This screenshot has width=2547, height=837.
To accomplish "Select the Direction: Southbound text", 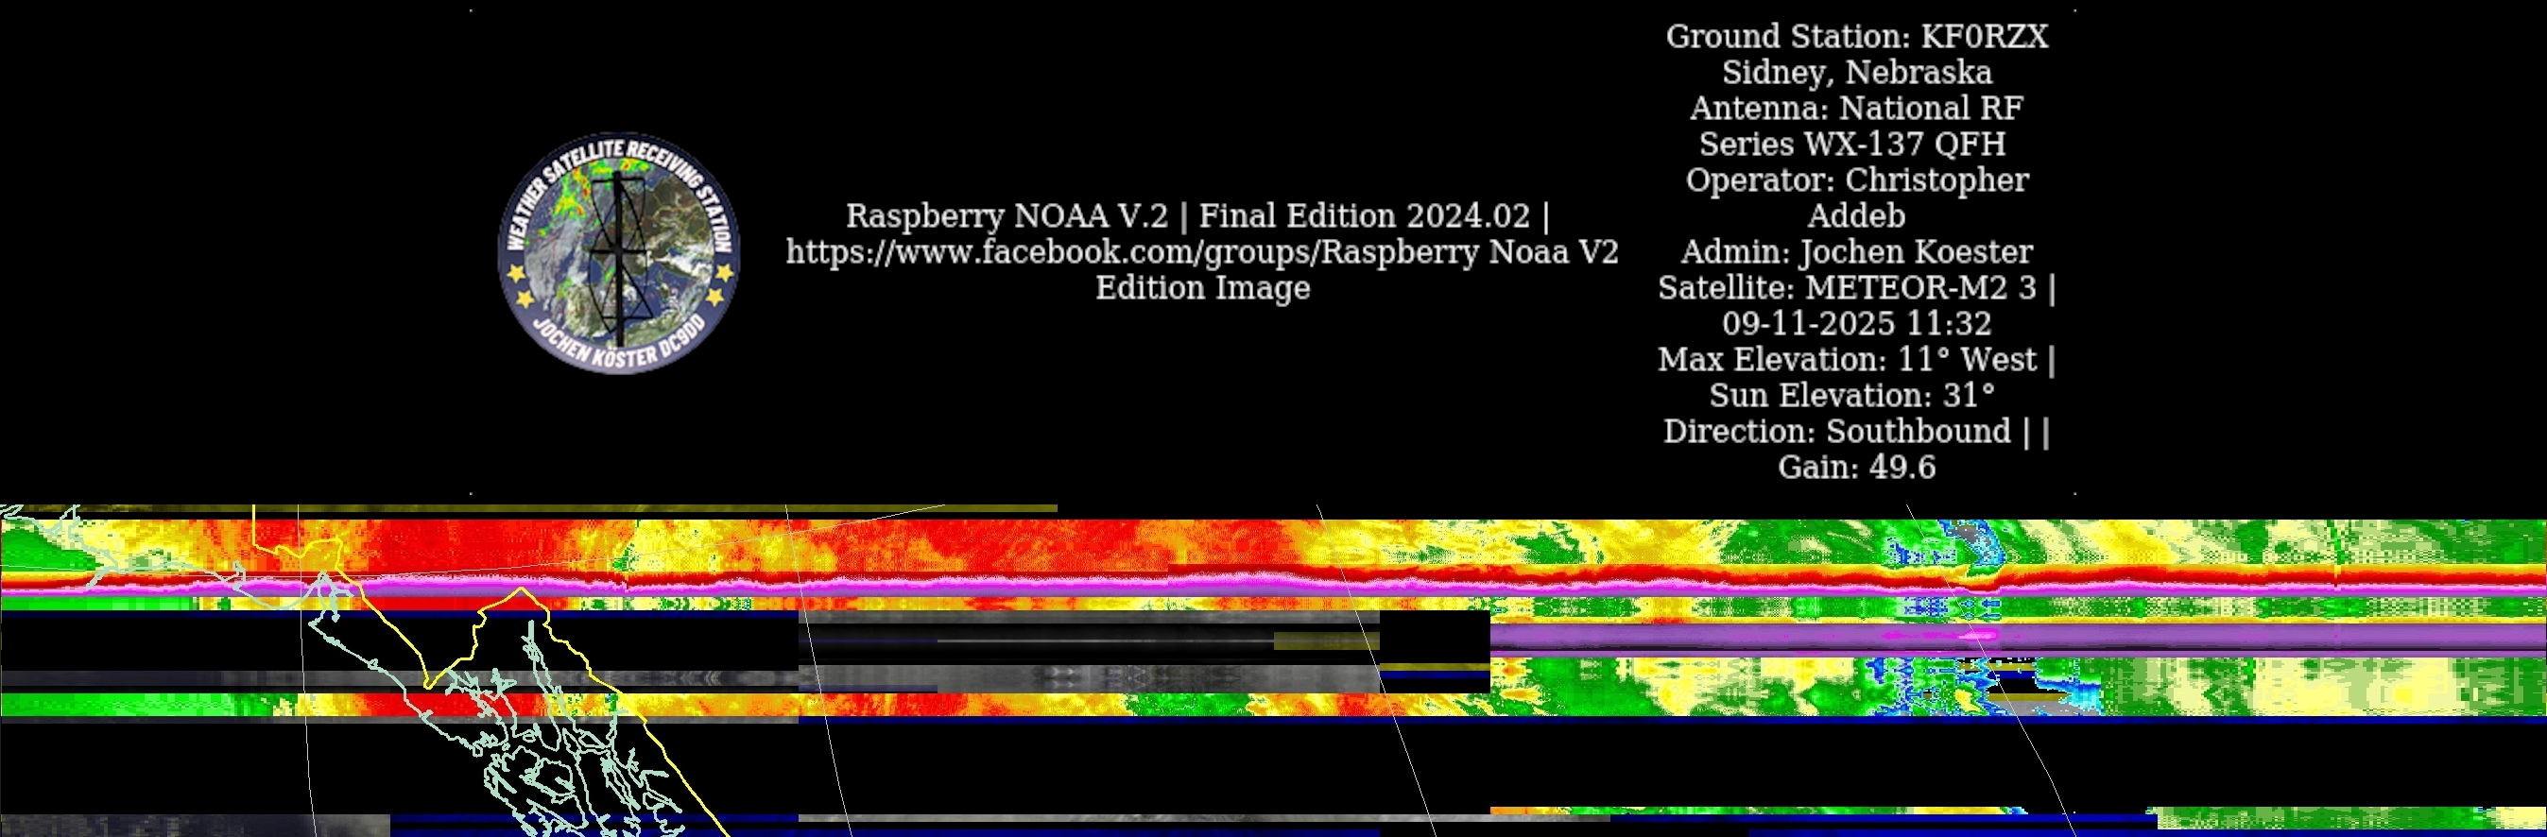I will coord(1836,431).
